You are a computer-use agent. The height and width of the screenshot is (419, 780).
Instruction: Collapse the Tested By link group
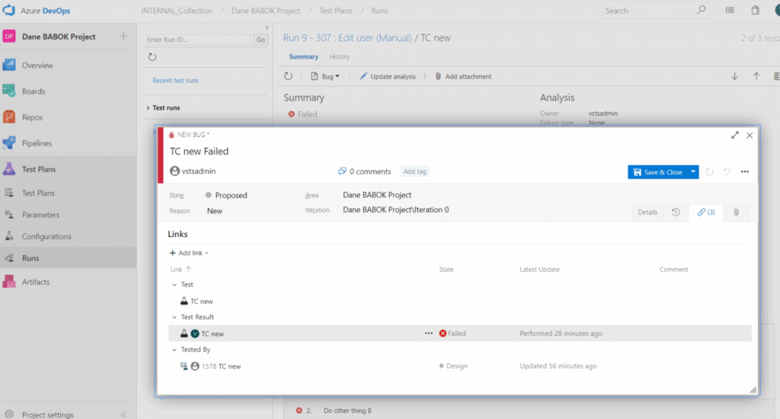pyautogui.click(x=174, y=350)
